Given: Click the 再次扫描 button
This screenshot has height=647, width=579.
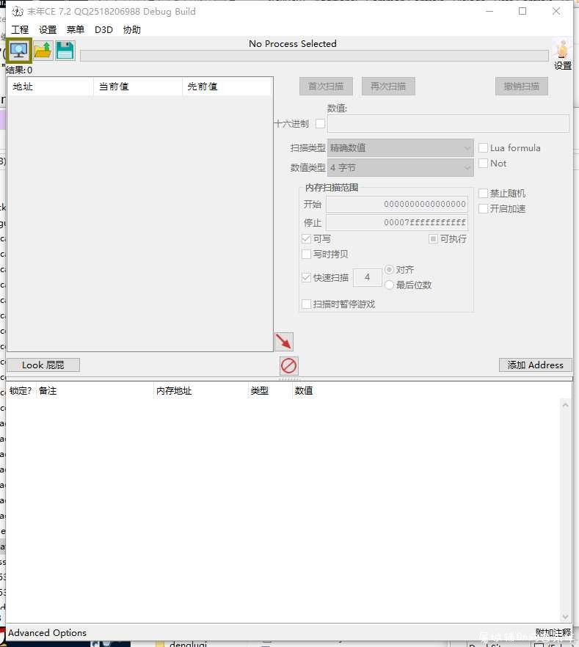Looking at the screenshot, I should [x=388, y=87].
